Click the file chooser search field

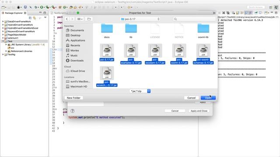pyautogui.click(x=194, y=19)
